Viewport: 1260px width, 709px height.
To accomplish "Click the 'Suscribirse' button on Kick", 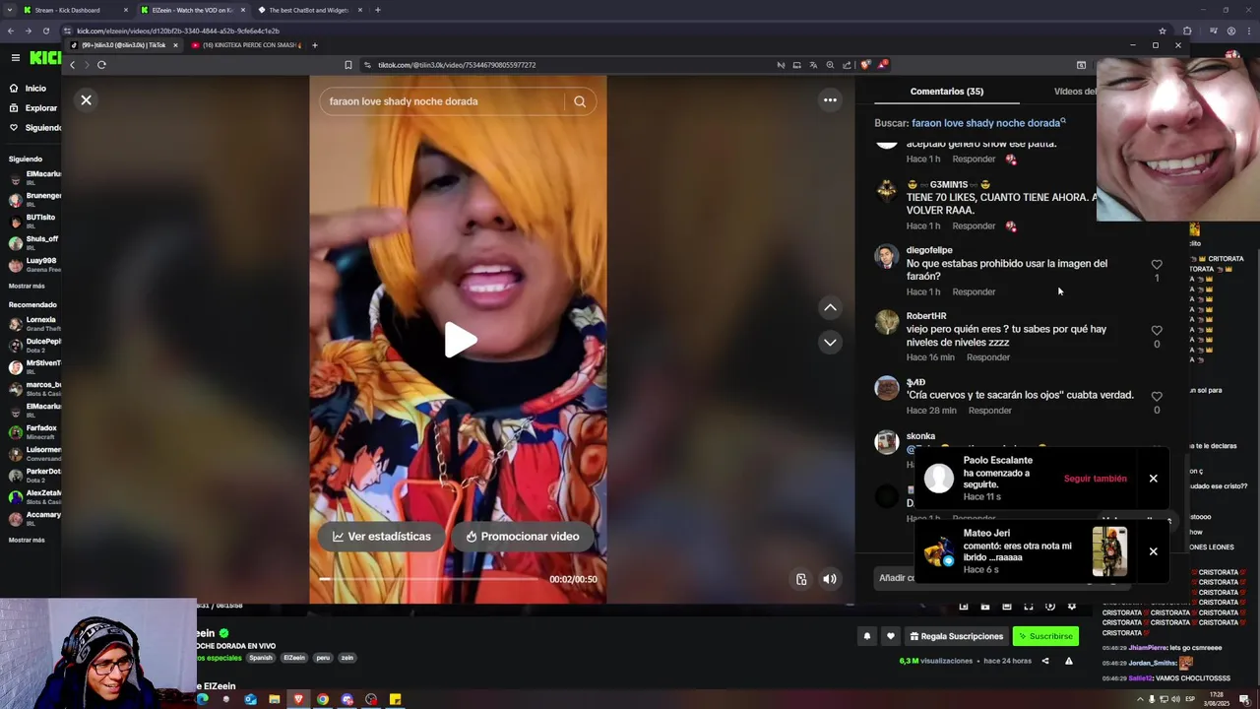I will pyautogui.click(x=1045, y=636).
